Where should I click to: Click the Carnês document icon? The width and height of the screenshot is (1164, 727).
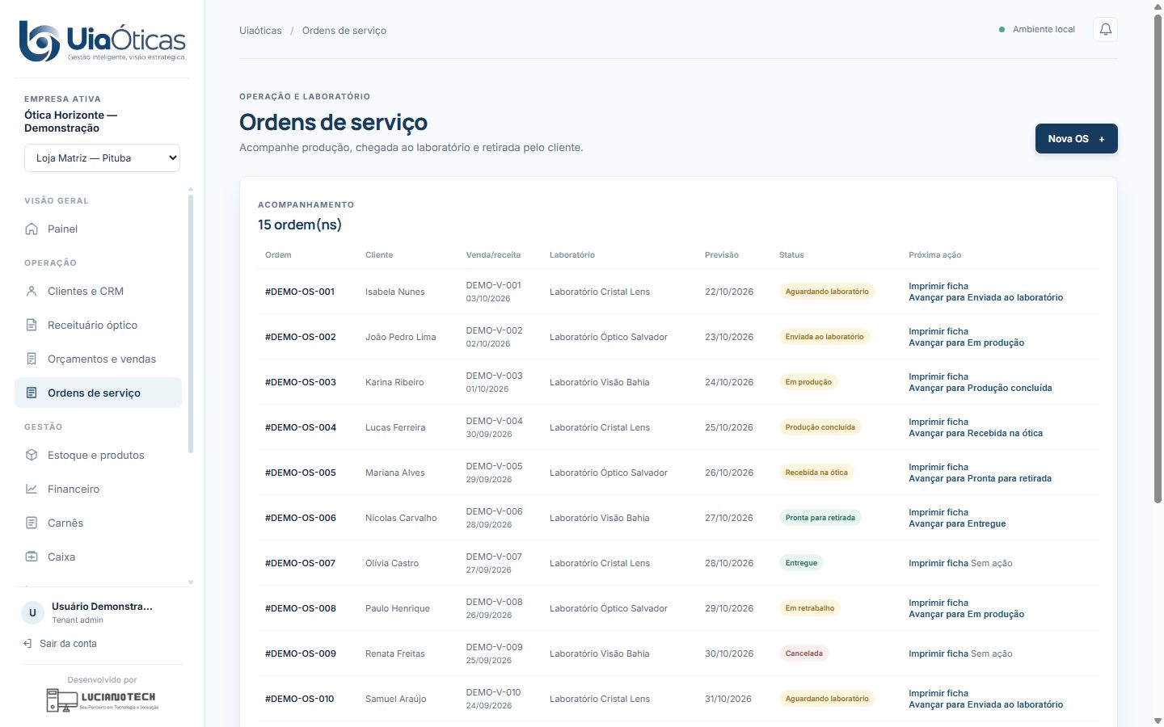32,523
